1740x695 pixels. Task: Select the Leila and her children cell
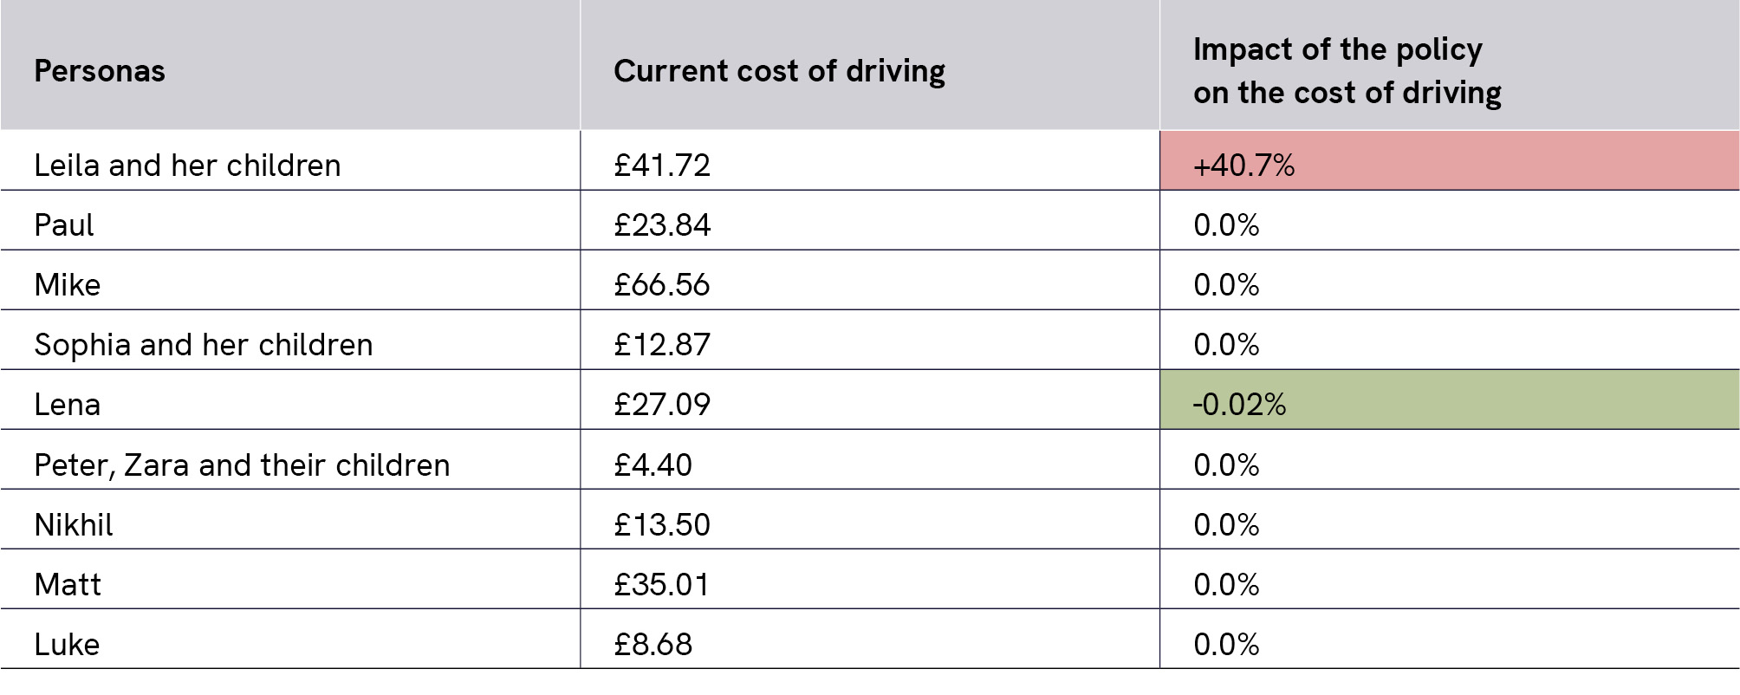pyautogui.click(x=187, y=165)
